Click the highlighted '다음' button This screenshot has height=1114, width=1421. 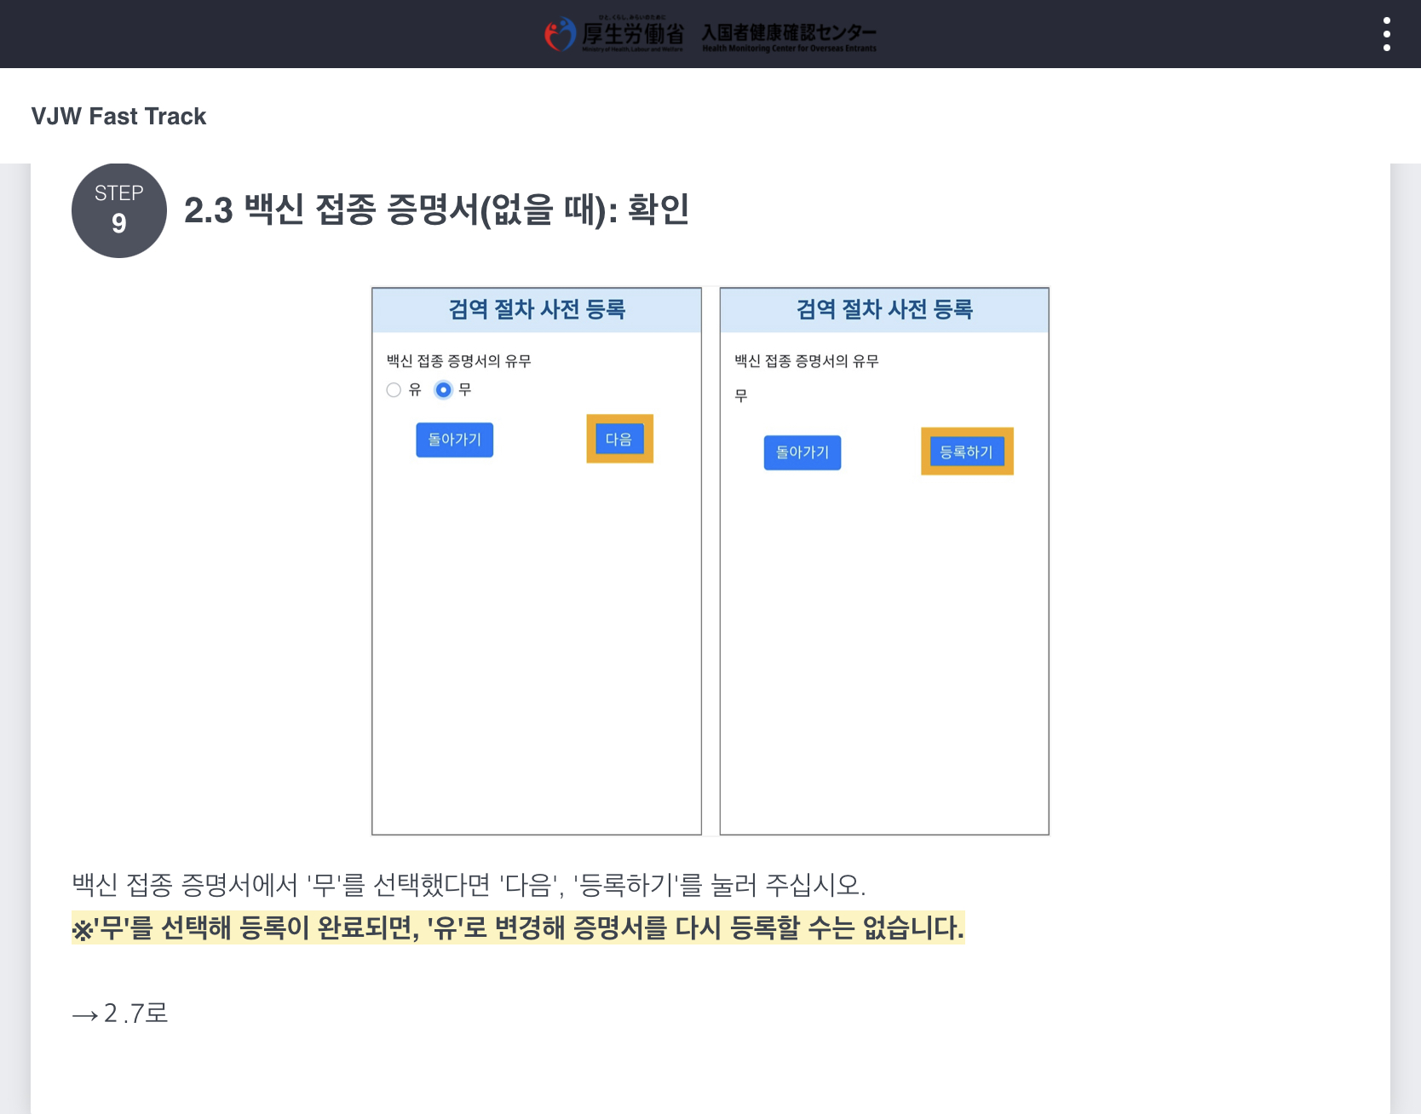pos(619,439)
